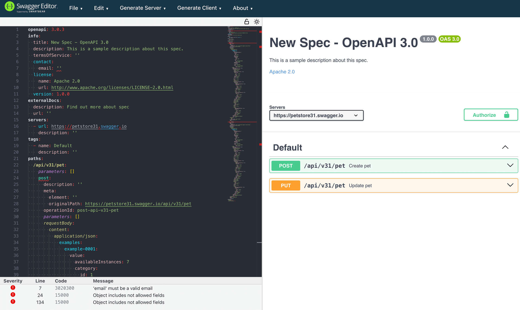Expand the PUT Update pet operation
Screen dimensions: 520x310
[510, 185]
